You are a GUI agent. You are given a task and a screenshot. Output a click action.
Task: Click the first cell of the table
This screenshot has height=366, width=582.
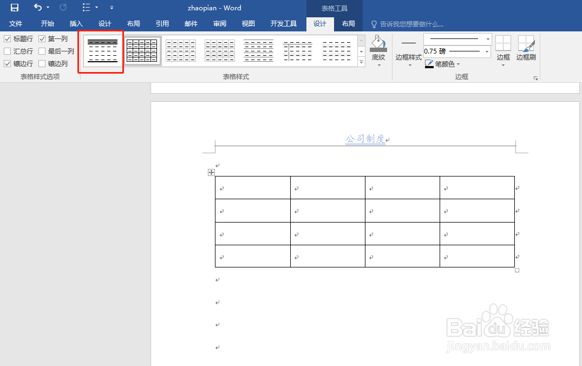[x=253, y=188]
